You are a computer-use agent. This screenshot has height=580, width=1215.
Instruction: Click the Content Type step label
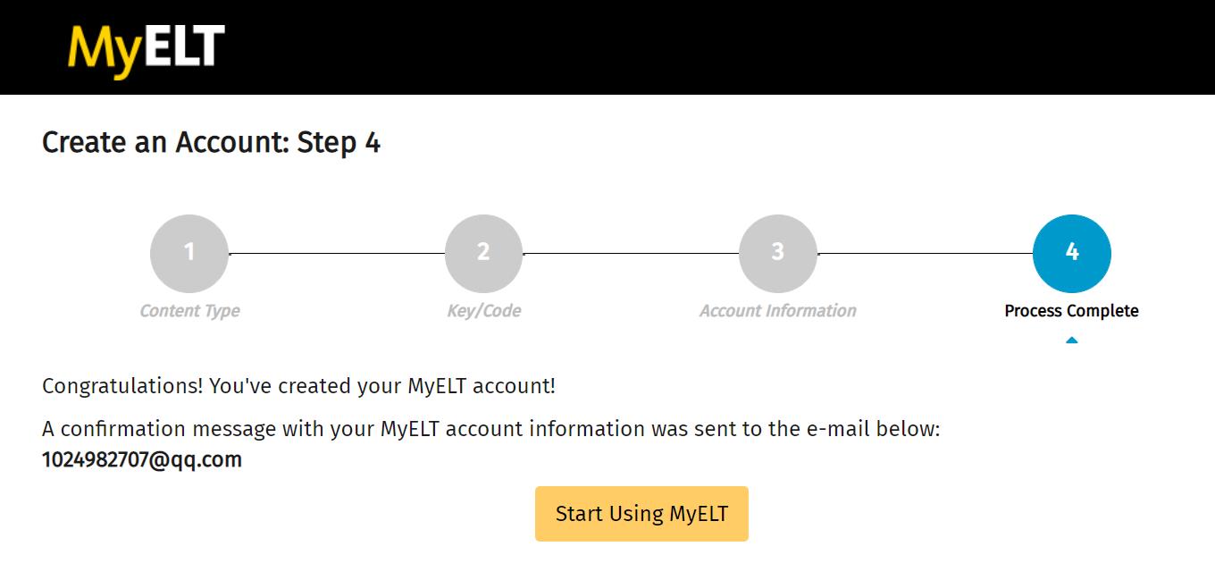[x=189, y=311]
